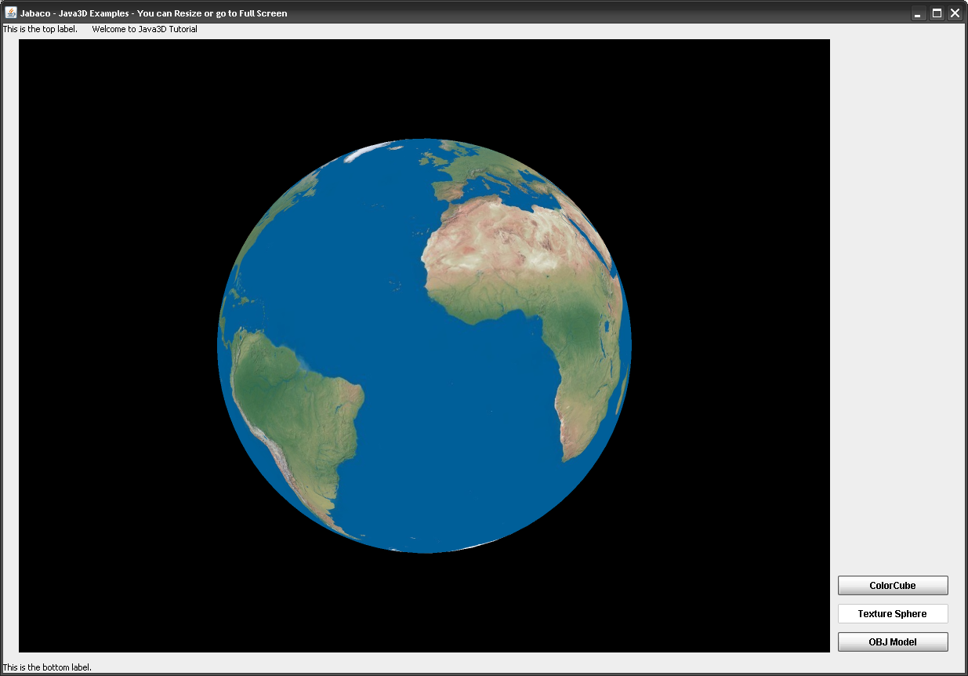Click "This is the bottom label." text
Image resolution: width=968 pixels, height=676 pixels.
tap(47, 667)
